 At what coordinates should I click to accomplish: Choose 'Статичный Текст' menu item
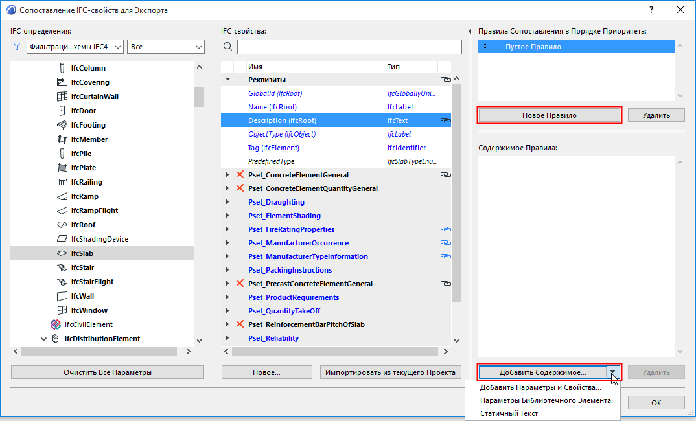509,413
